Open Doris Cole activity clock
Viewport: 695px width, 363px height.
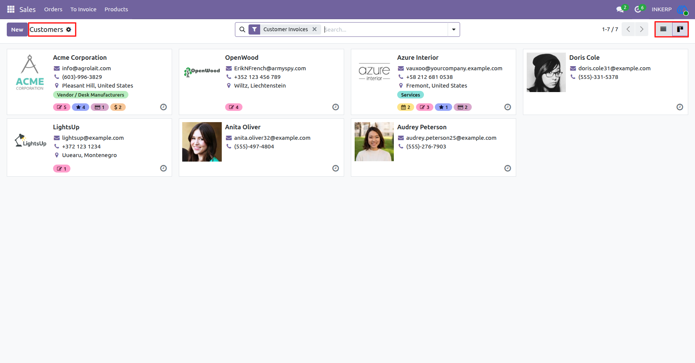[x=680, y=107]
